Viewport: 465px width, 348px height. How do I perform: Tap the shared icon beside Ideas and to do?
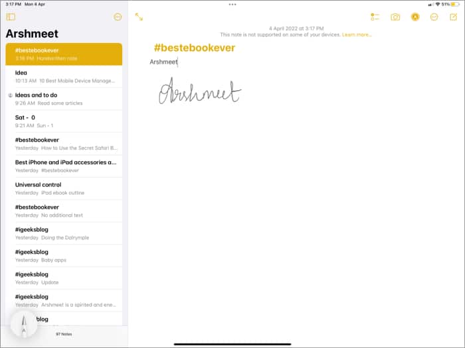(x=10, y=95)
